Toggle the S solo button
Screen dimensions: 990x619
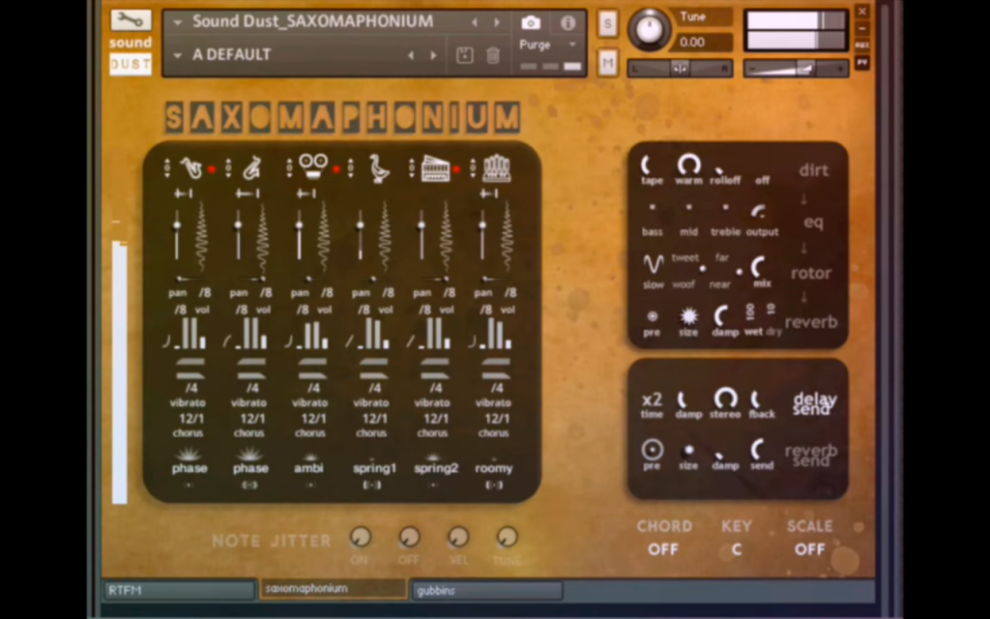(607, 24)
